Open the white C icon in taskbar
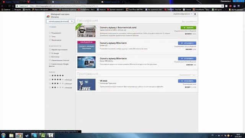Screen dimensions: 245x138 [51, 135]
